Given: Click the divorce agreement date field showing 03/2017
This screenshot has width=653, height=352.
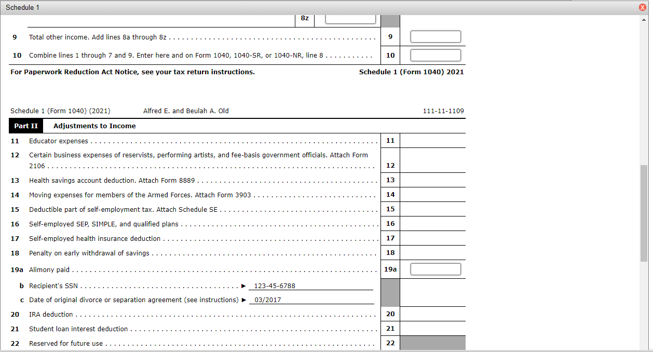Looking at the screenshot, I should click(x=311, y=299).
